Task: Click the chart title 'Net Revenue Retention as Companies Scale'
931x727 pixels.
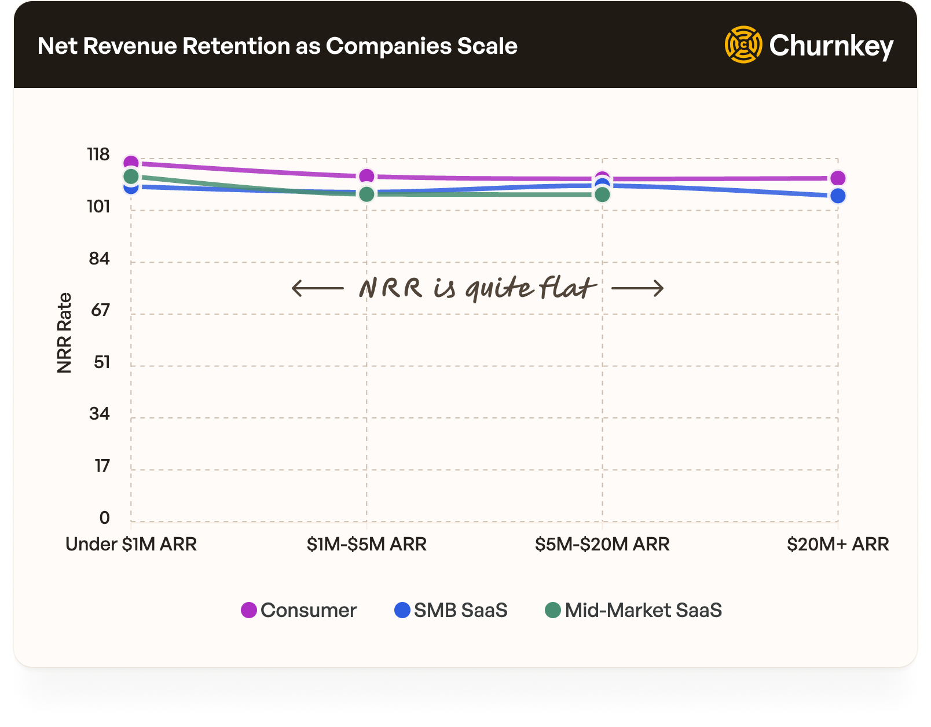Action: 277,46
